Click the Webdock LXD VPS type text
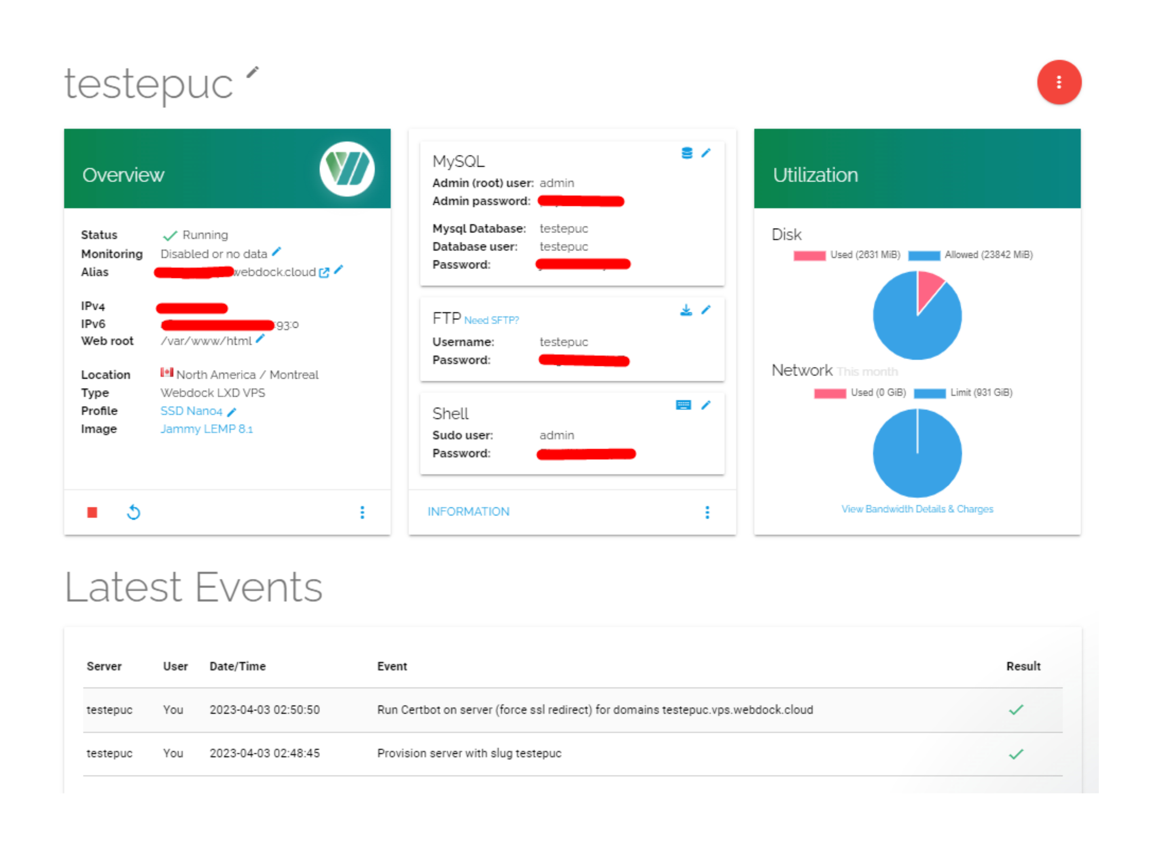1166x867 pixels. pyautogui.click(x=213, y=393)
